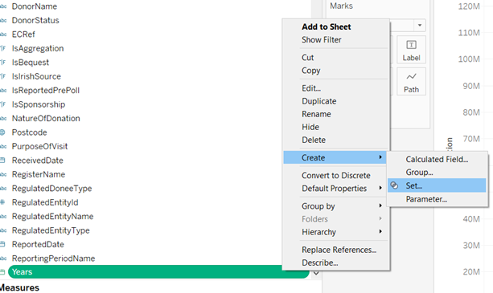Click the Set icon in the Create submenu

coord(394,185)
